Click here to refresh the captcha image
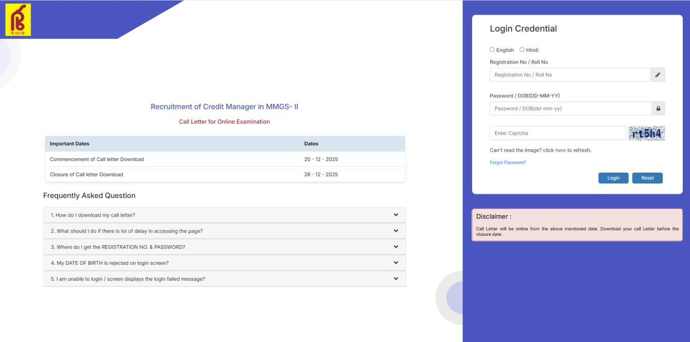Viewport: 690px width, 342px height. [560, 150]
